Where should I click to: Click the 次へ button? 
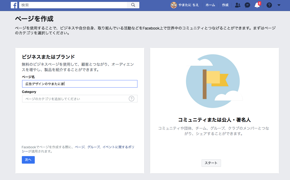point(28,160)
